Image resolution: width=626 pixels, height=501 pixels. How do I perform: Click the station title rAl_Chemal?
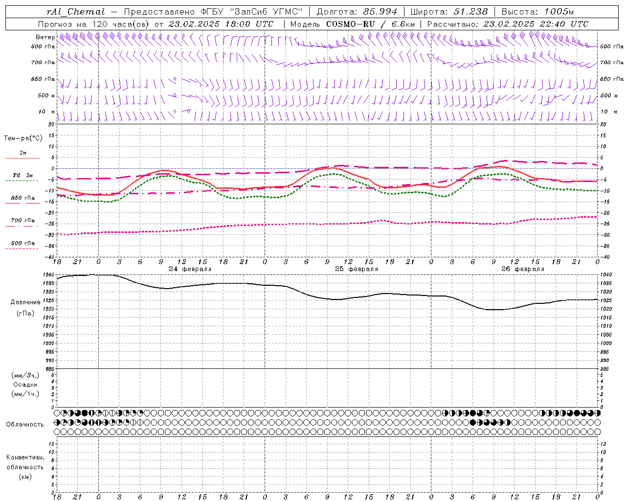[75, 12]
